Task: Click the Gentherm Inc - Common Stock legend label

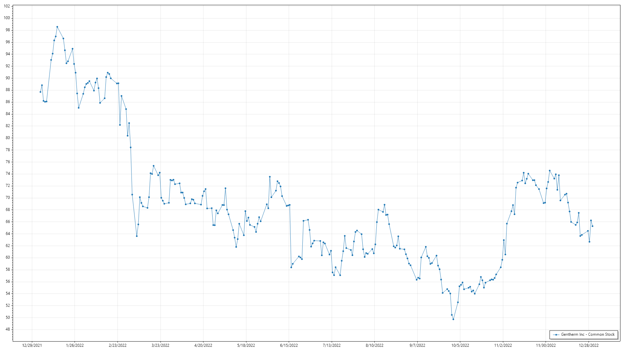Action: pyautogui.click(x=588, y=334)
